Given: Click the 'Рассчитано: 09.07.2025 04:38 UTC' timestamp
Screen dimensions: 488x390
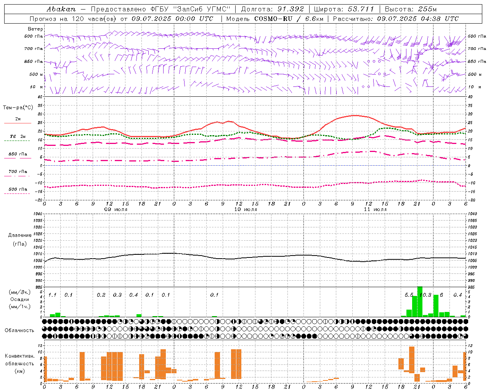Looking at the screenshot, I should point(396,19).
